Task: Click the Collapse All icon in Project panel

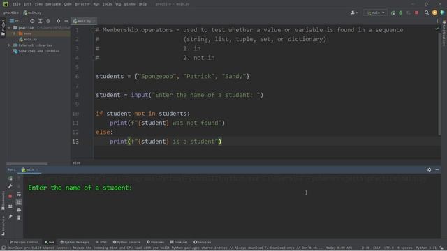Action: [48, 21]
